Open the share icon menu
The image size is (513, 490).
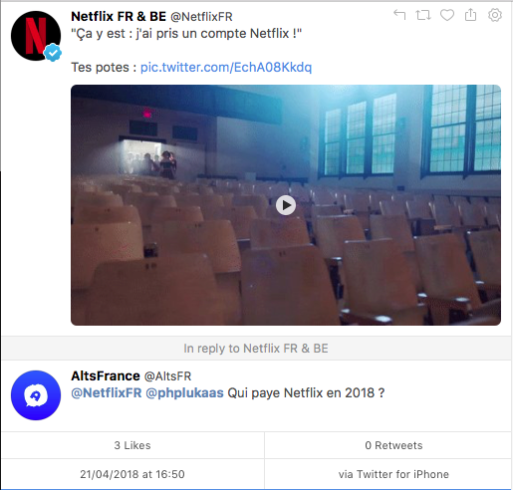(x=470, y=15)
